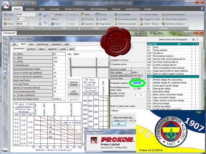Click the Fcu (MPa) value field 30

click(59, 54)
